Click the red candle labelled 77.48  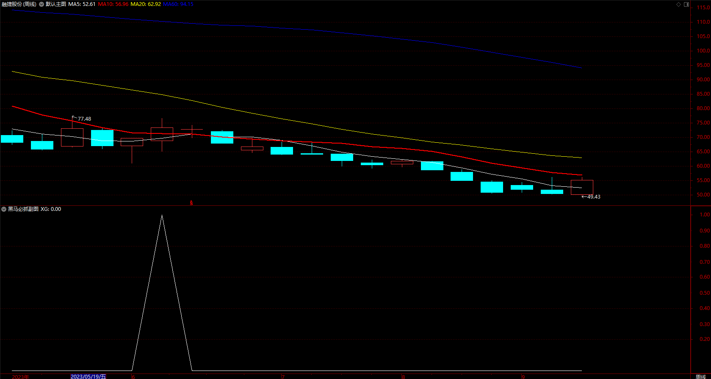click(x=72, y=137)
